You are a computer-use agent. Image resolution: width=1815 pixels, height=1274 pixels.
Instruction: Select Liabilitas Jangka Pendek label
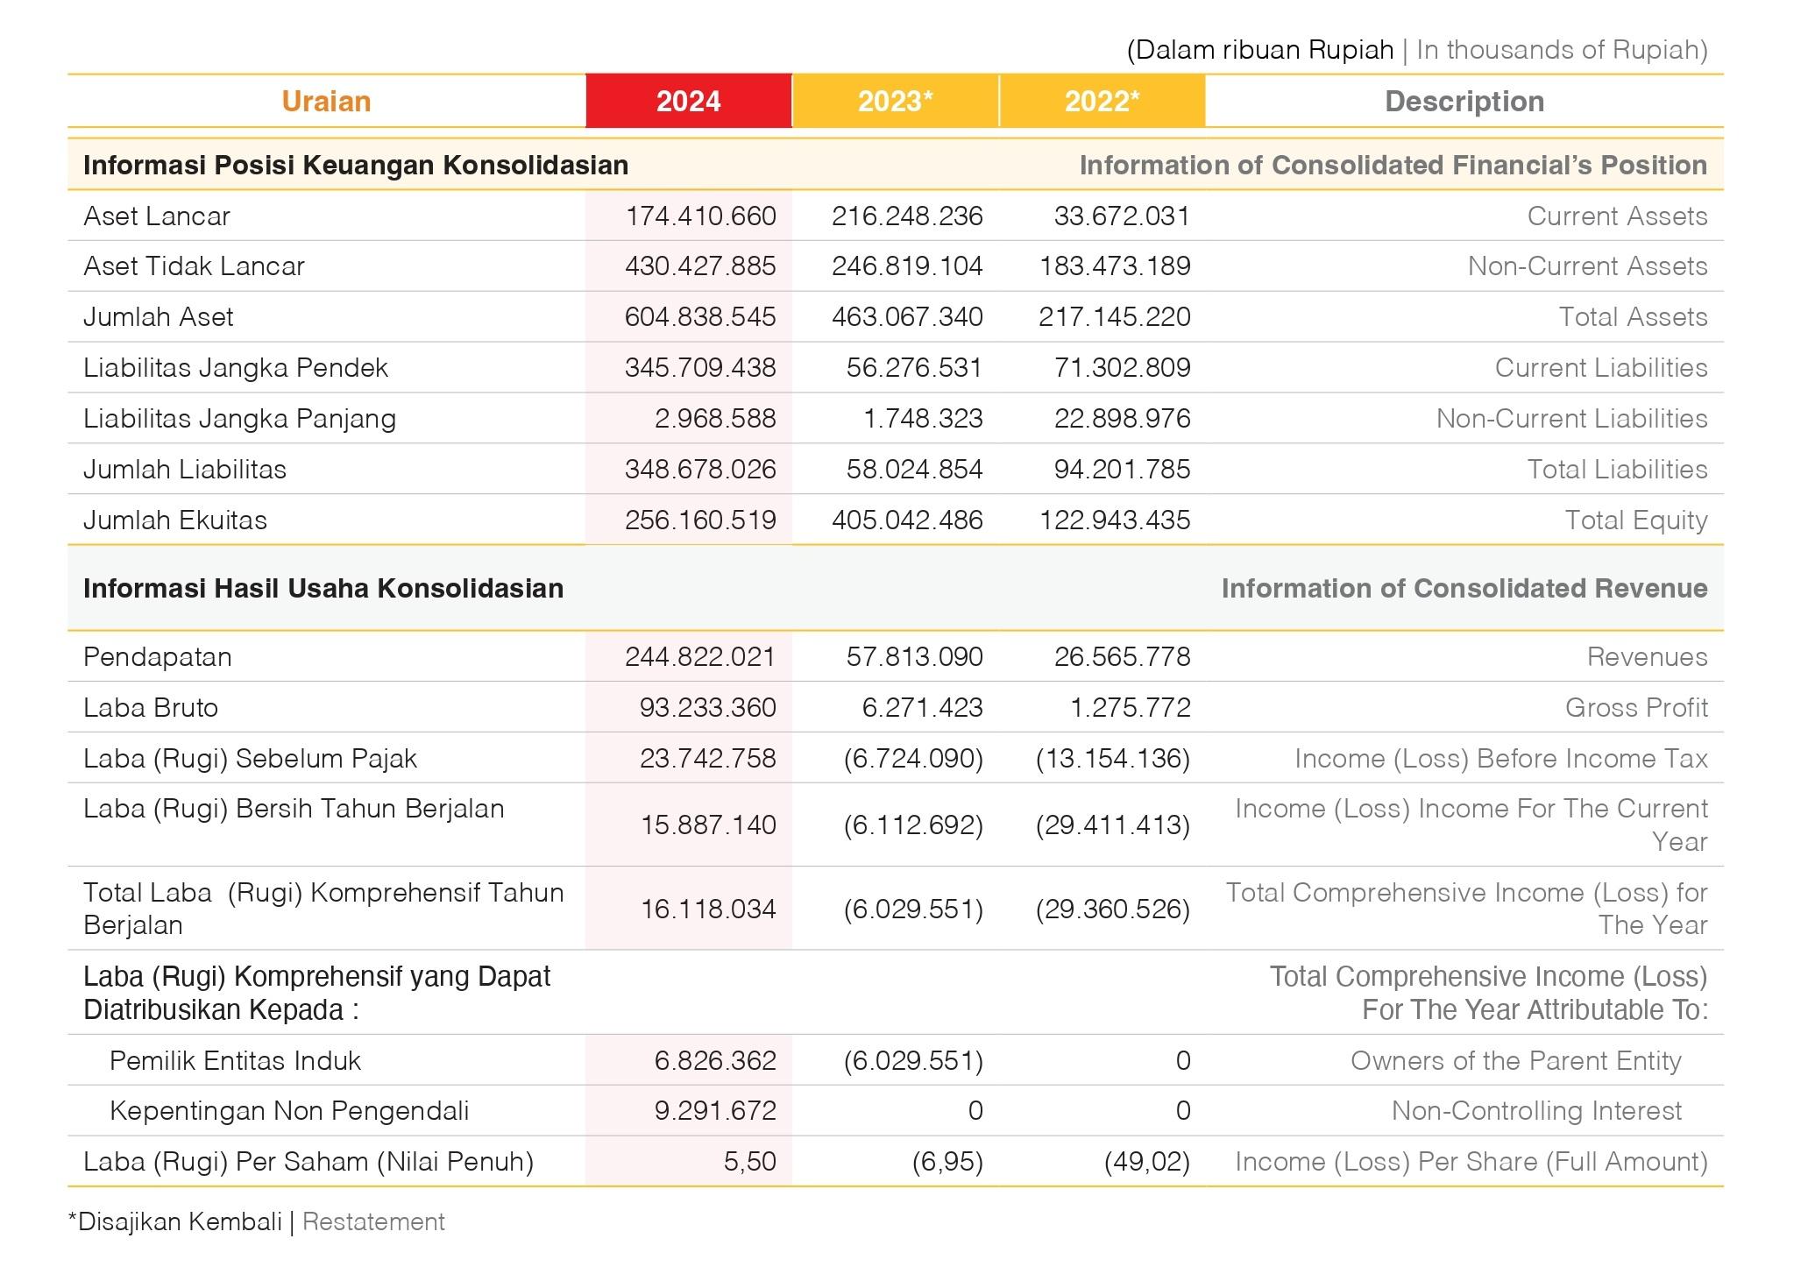[x=236, y=368]
